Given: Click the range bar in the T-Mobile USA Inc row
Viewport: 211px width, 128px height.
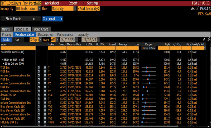Looking at the screenshot, I should click(x=149, y=122).
